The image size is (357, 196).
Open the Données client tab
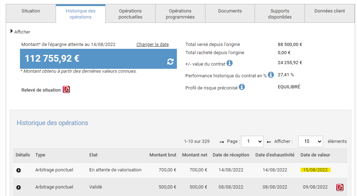pyautogui.click(x=330, y=11)
